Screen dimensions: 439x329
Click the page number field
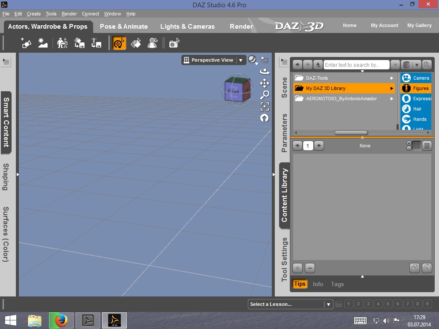308,146
